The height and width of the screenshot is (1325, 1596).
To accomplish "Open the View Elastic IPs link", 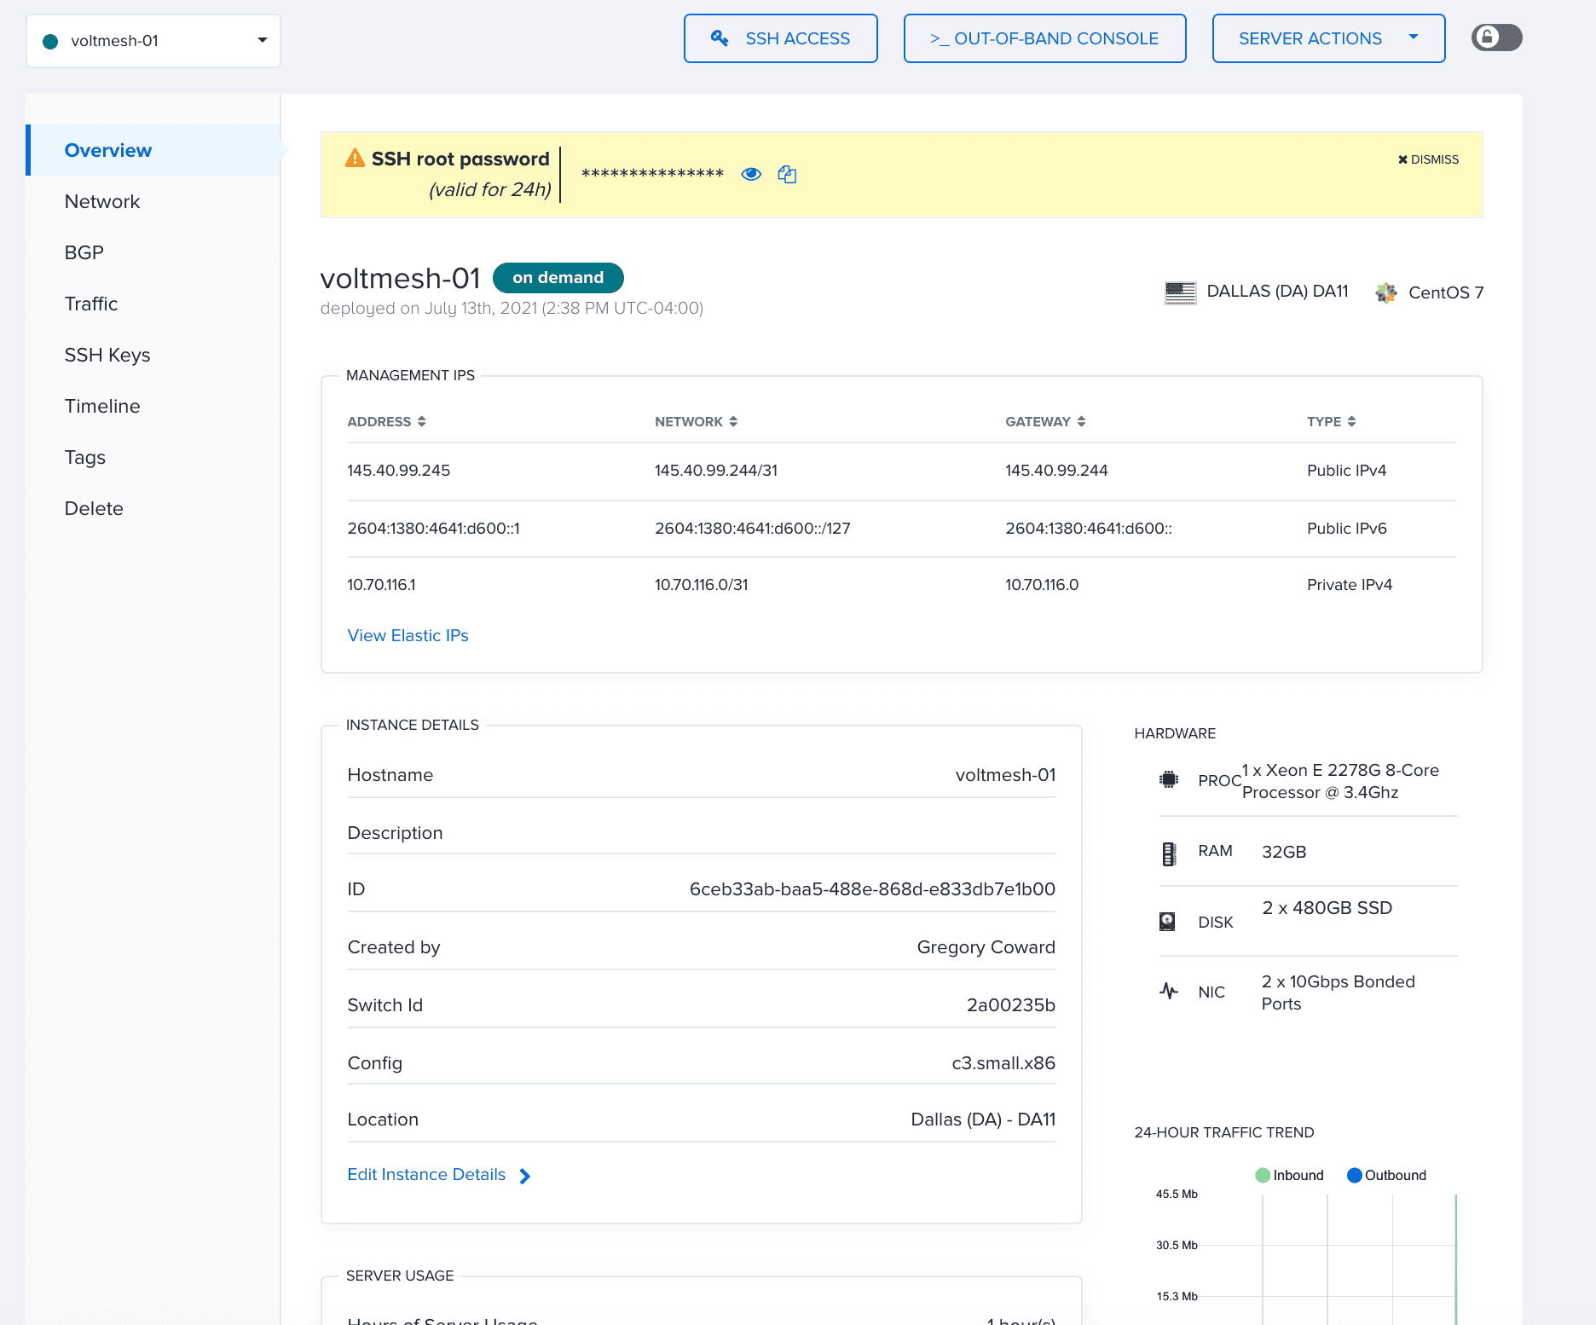I will pos(408,635).
